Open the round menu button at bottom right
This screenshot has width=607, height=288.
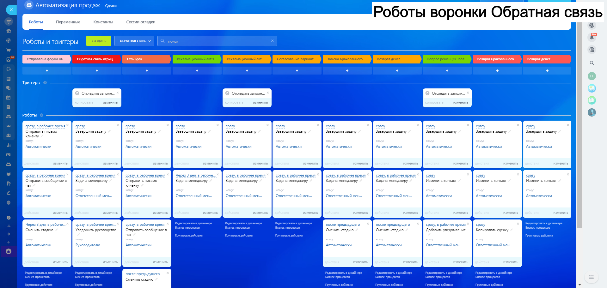[x=591, y=277]
